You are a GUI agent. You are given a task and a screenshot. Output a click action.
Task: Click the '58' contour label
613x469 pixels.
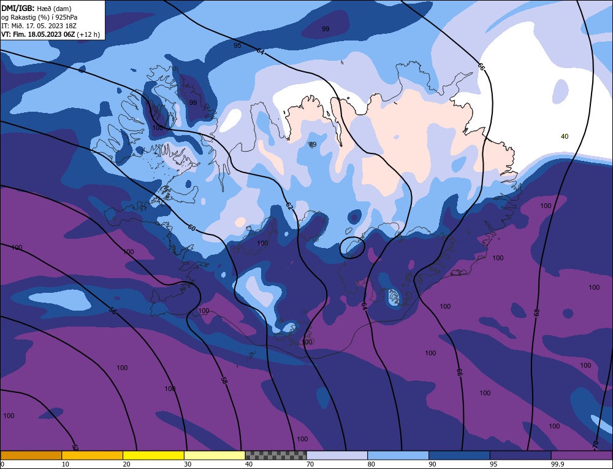[224, 380]
